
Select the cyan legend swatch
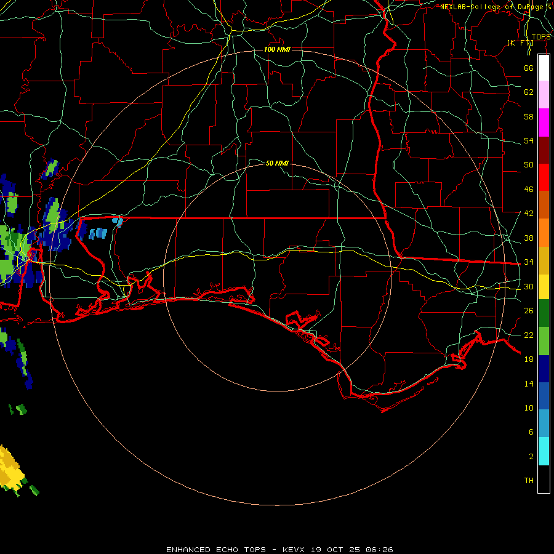click(544, 451)
